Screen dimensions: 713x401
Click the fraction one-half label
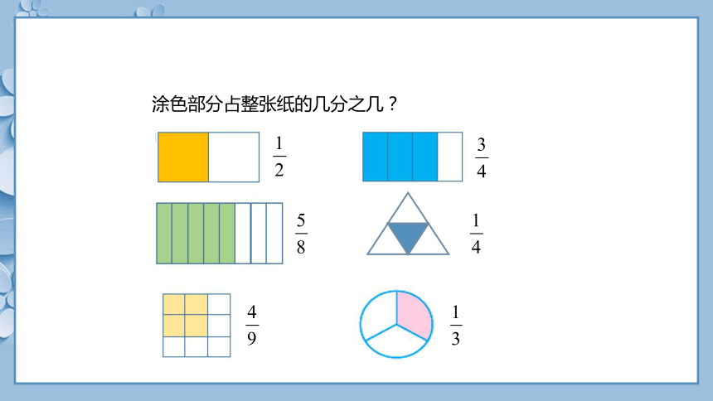[279, 157]
